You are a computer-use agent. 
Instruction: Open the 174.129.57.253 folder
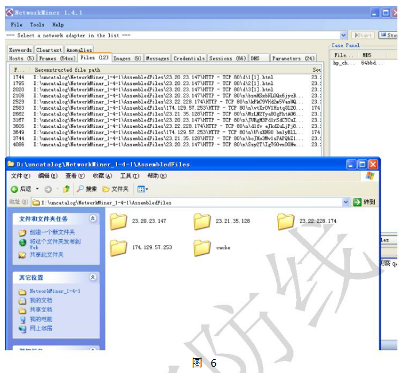click(141, 248)
